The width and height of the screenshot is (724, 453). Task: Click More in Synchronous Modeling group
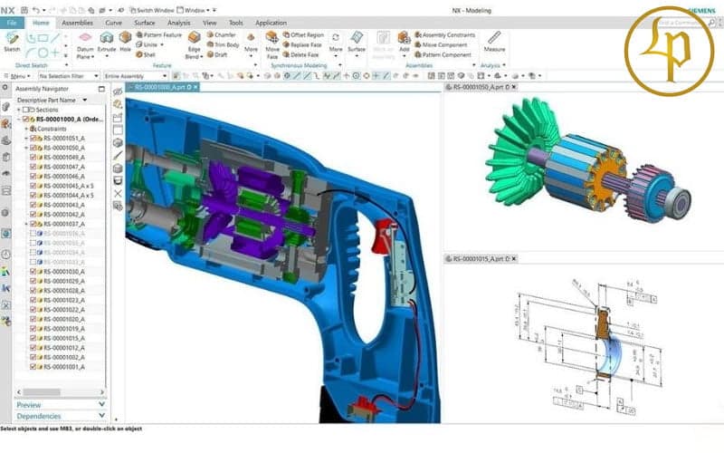(336, 44)
